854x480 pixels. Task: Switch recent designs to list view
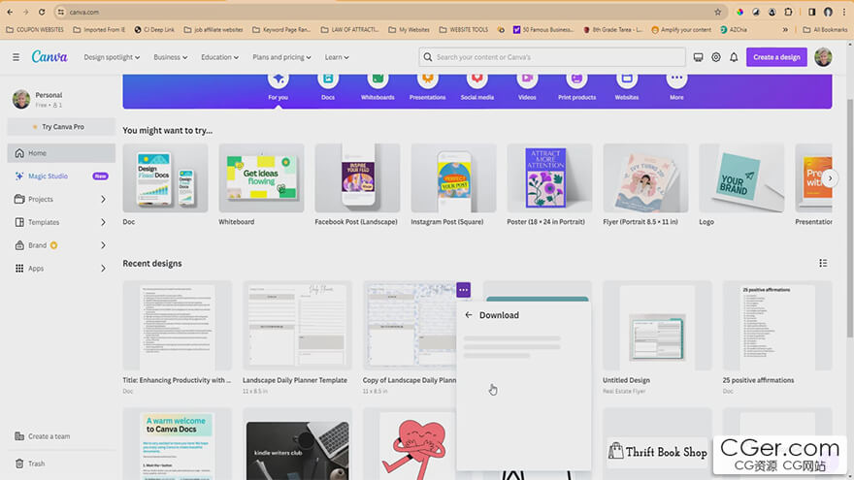click(823, 264)
